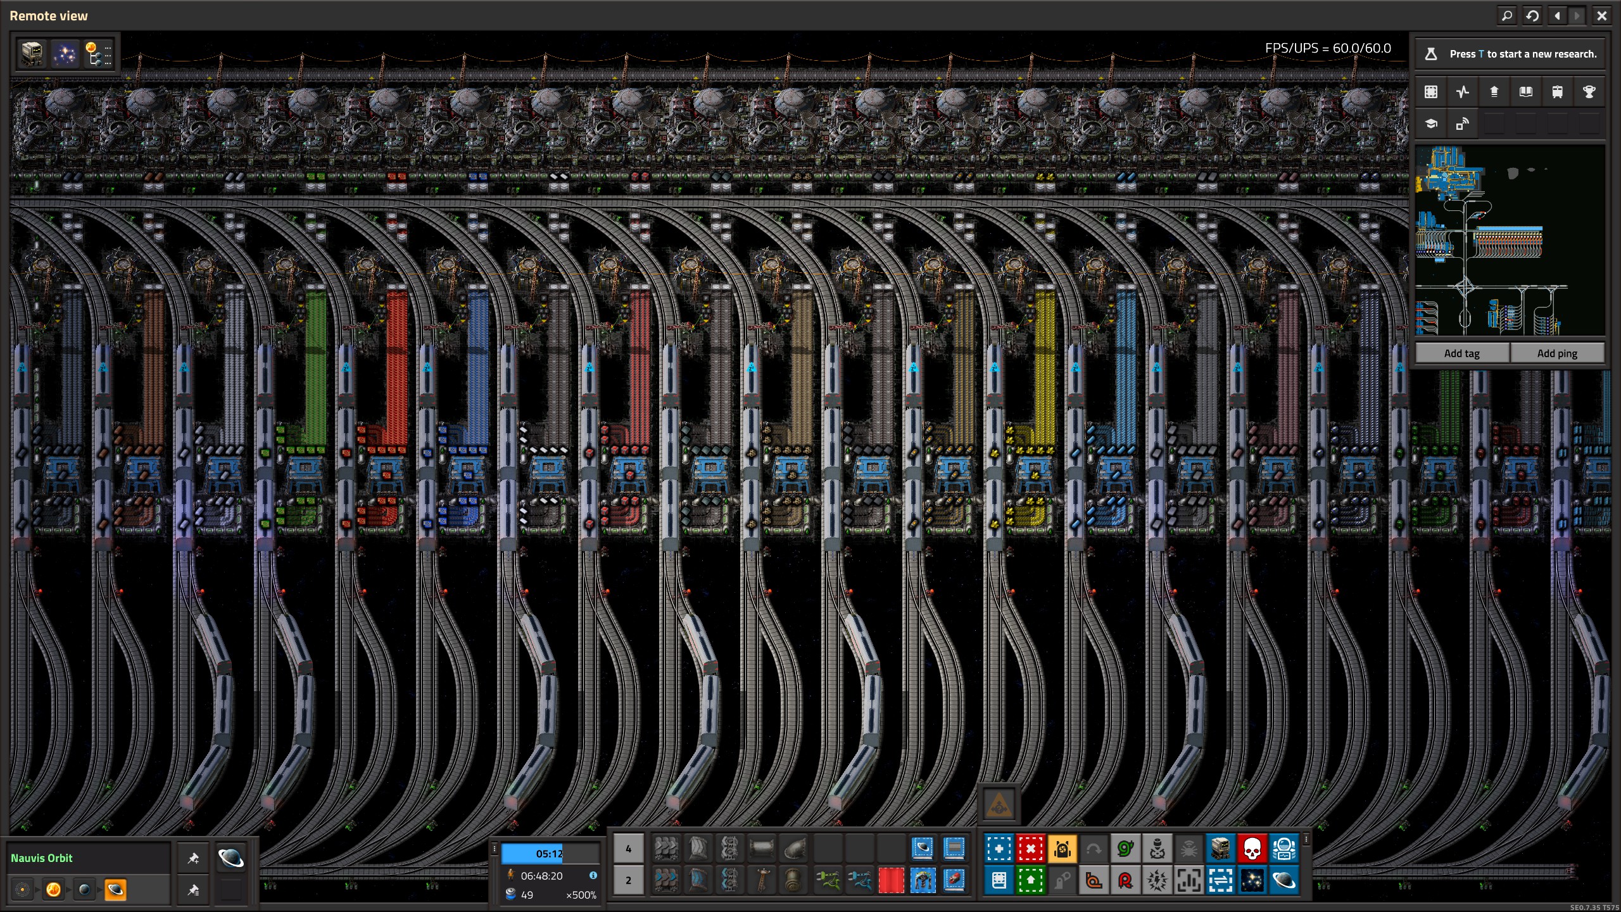Select the Nauvis planet breadcrumb

[x=84, y=890]
